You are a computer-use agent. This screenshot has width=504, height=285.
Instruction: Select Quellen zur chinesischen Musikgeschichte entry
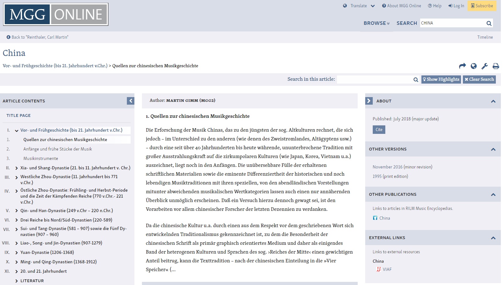65,140
